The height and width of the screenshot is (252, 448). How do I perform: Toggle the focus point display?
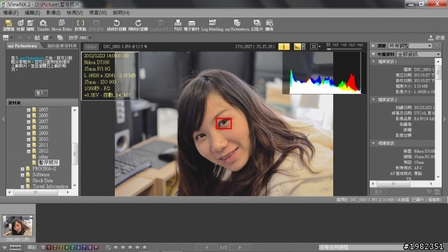[80, 25]
